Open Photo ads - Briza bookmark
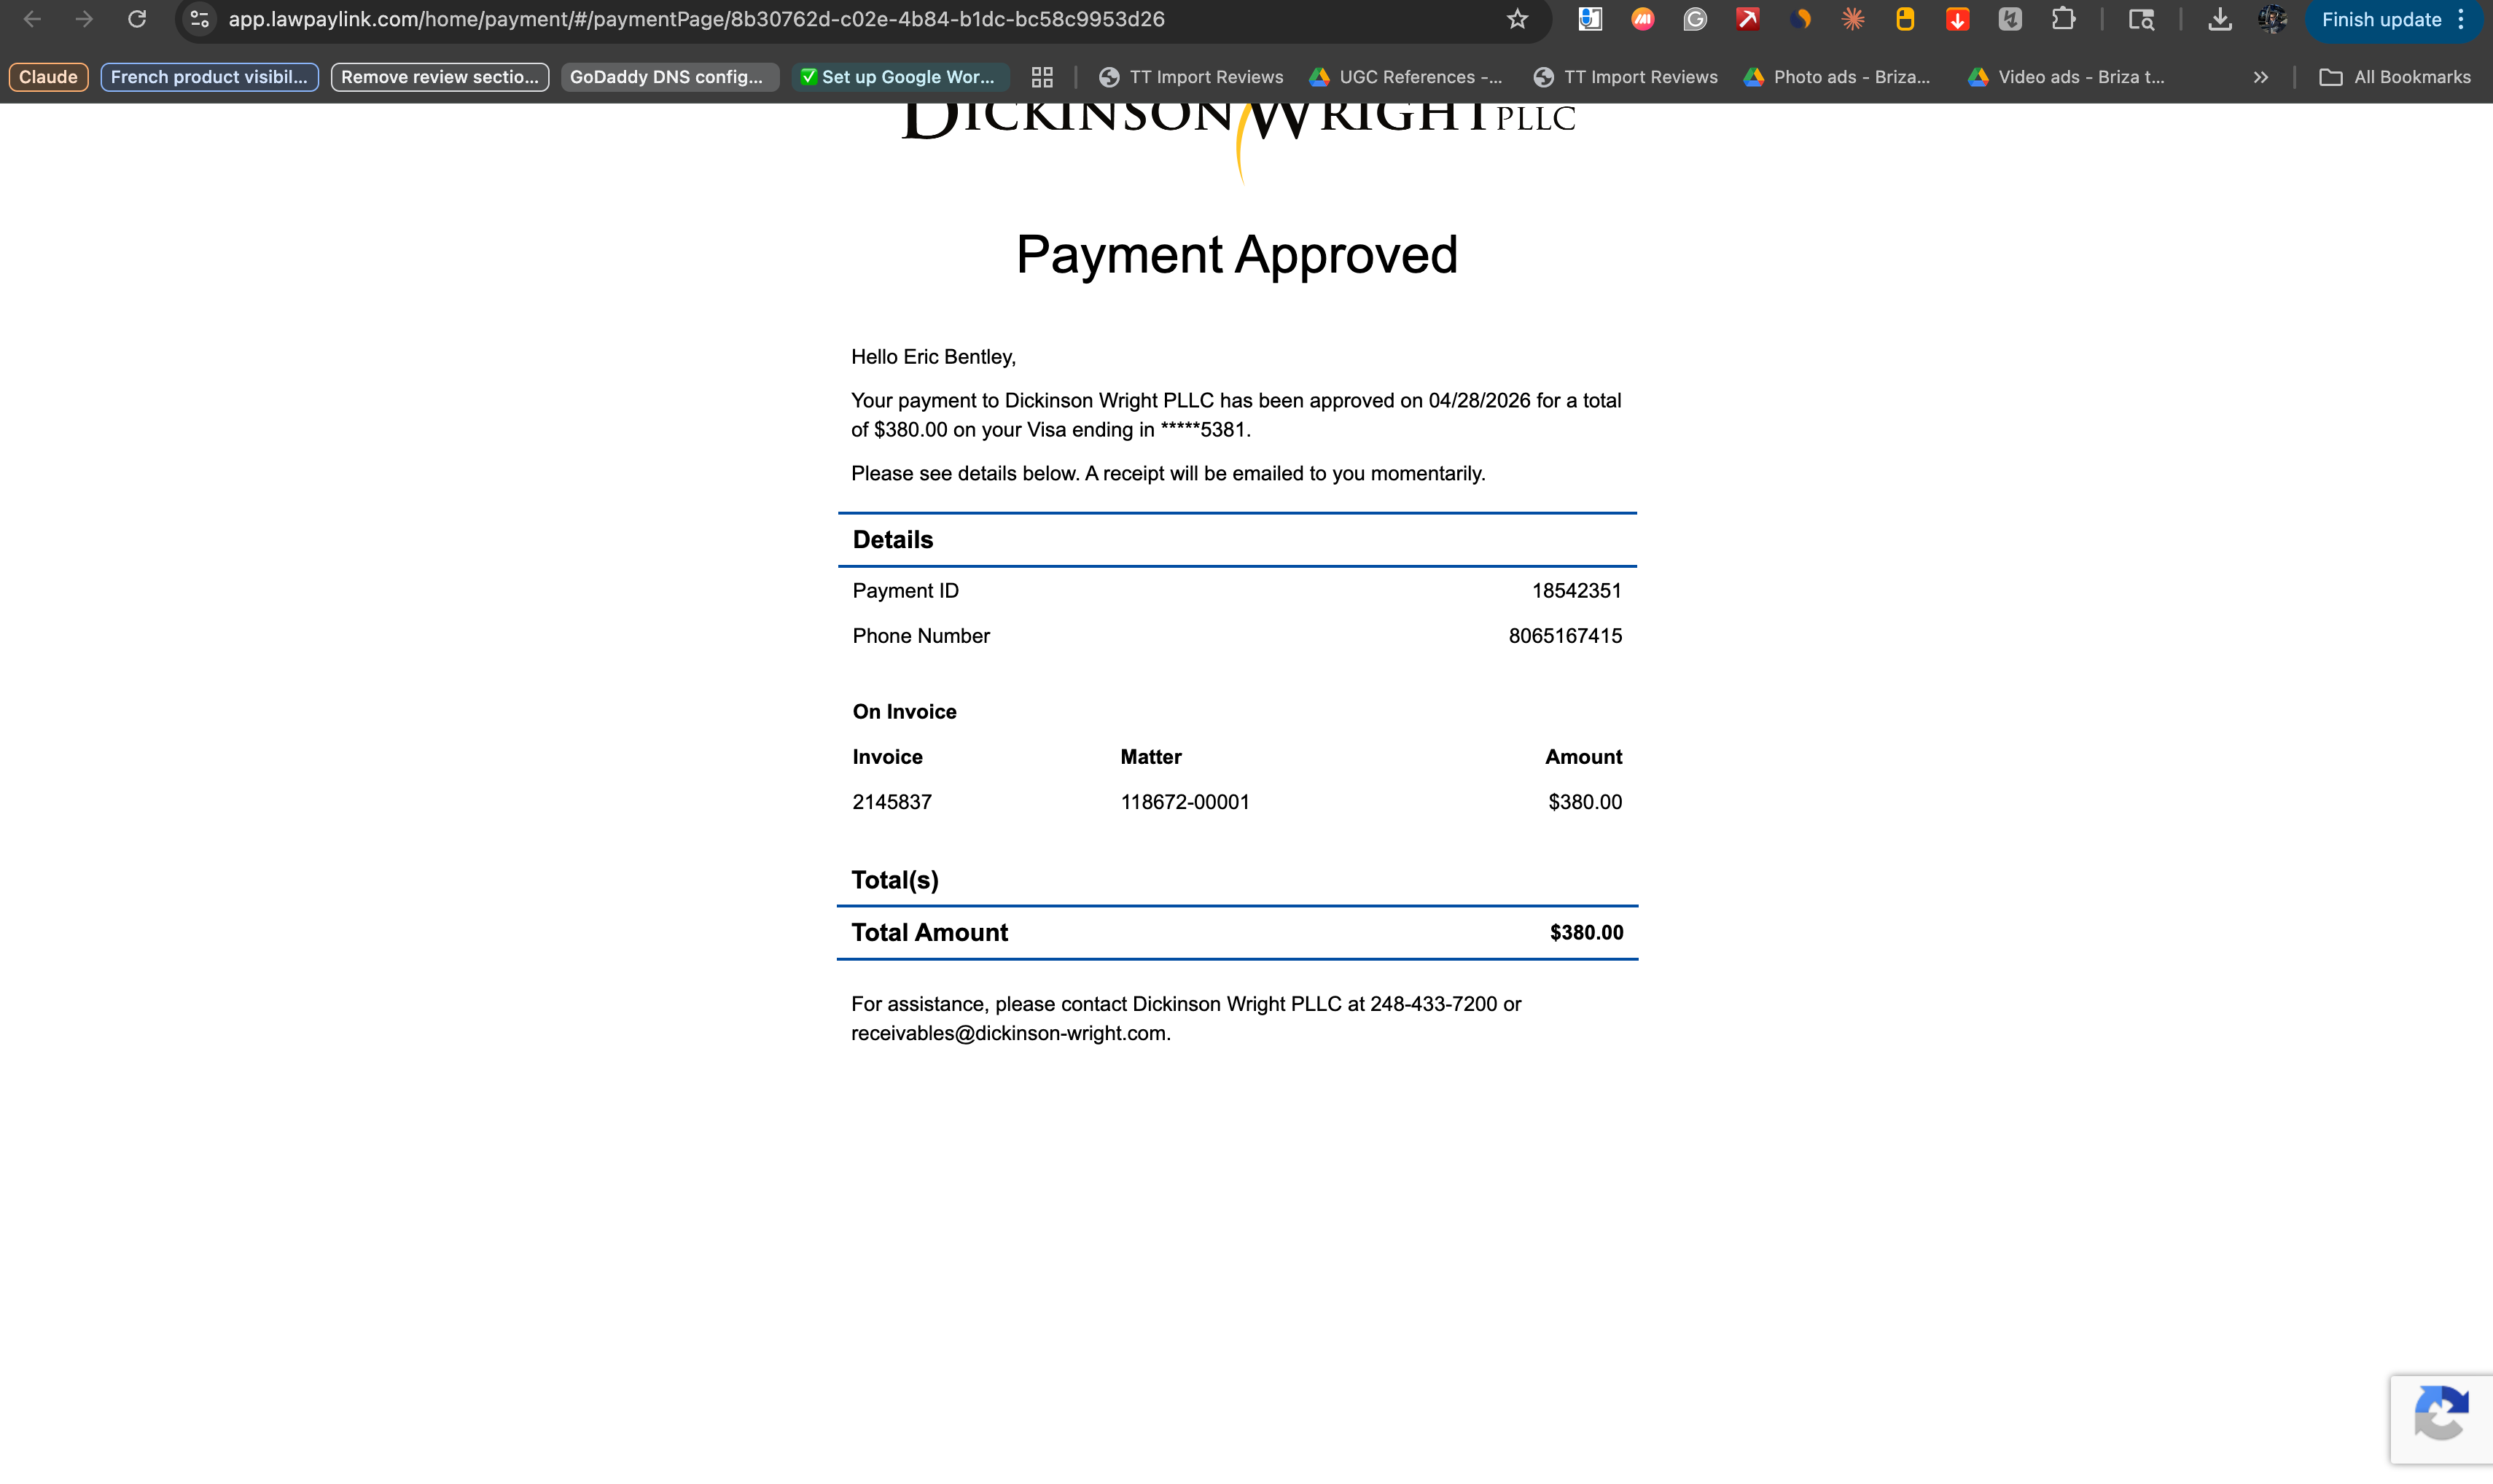This screenshot has width=2493, height=1484. coord(1837,77)
